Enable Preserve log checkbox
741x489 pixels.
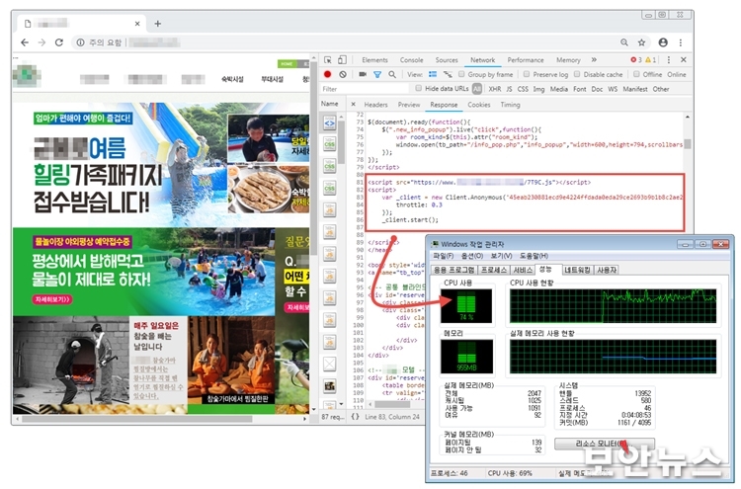pyautogui.click(x=527, y=74)
